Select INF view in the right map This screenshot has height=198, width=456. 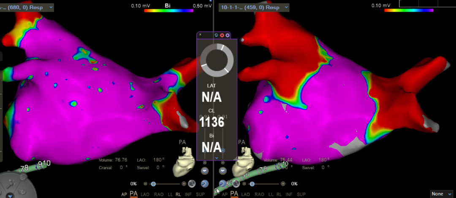tap(289, 194)
